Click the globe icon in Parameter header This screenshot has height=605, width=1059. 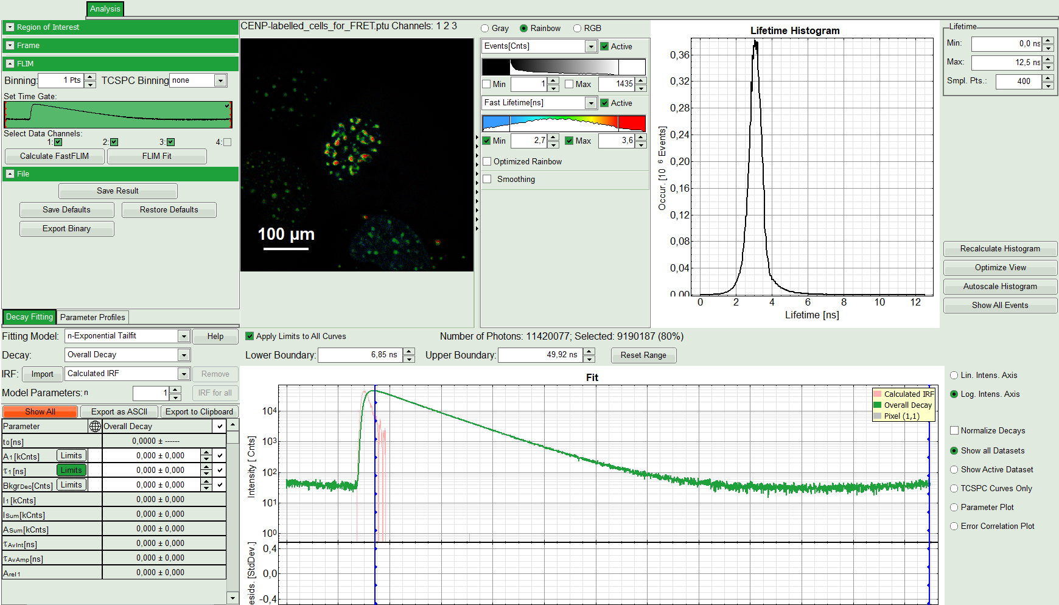coord(95,427)
